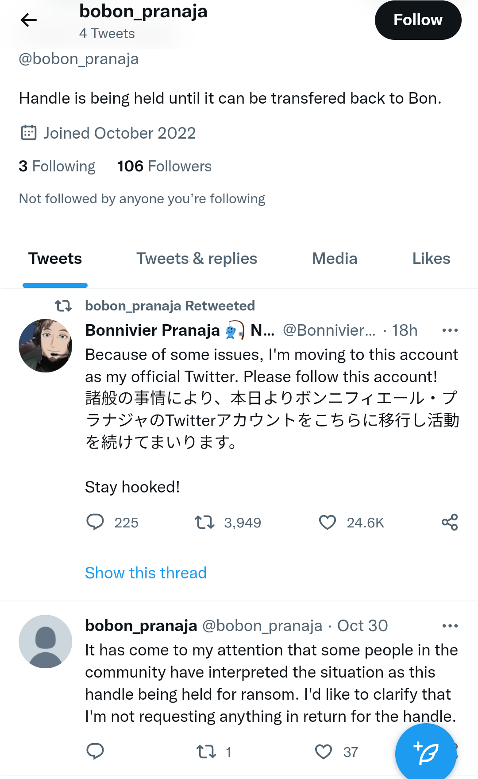
Task: Open more options on the Oct 30 tweet
Action: coord(450,626)
